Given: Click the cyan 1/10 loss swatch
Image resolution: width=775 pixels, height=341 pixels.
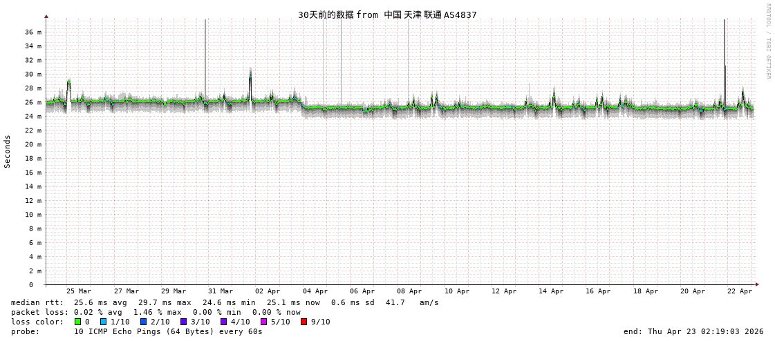Looking at the screenshot, I should (x=103, y=322).
